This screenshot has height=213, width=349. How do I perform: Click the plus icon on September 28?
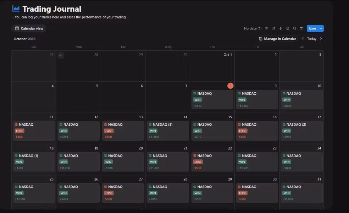[x=61, y=55]
